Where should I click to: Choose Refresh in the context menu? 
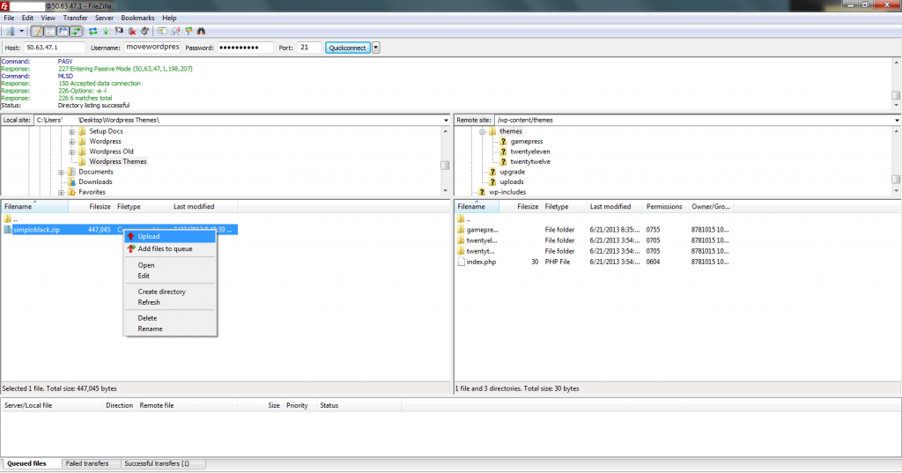(170, 303)
